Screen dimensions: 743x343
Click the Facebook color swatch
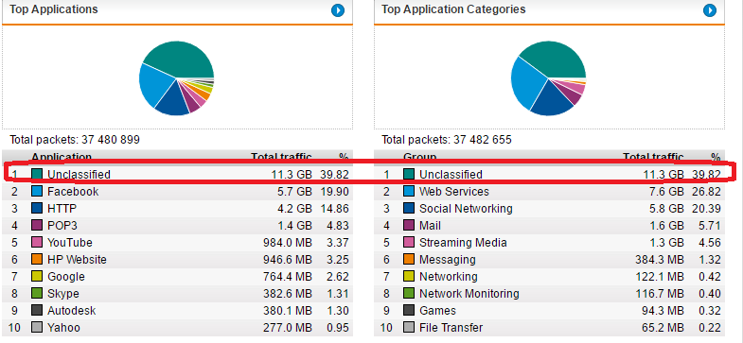coord(37,192)
